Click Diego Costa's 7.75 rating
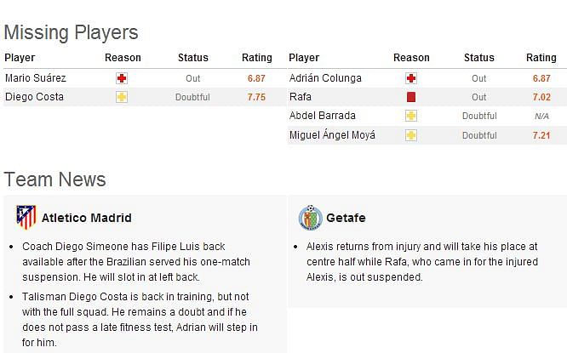Image resolution: width=567 pixels, height=353 pixels. click(256, 97)
